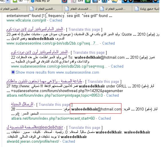Open Cached link after sudaneseonline seq...7... URL
The image size is (165, 147).
pyautogui.click(x=109, y=43)
